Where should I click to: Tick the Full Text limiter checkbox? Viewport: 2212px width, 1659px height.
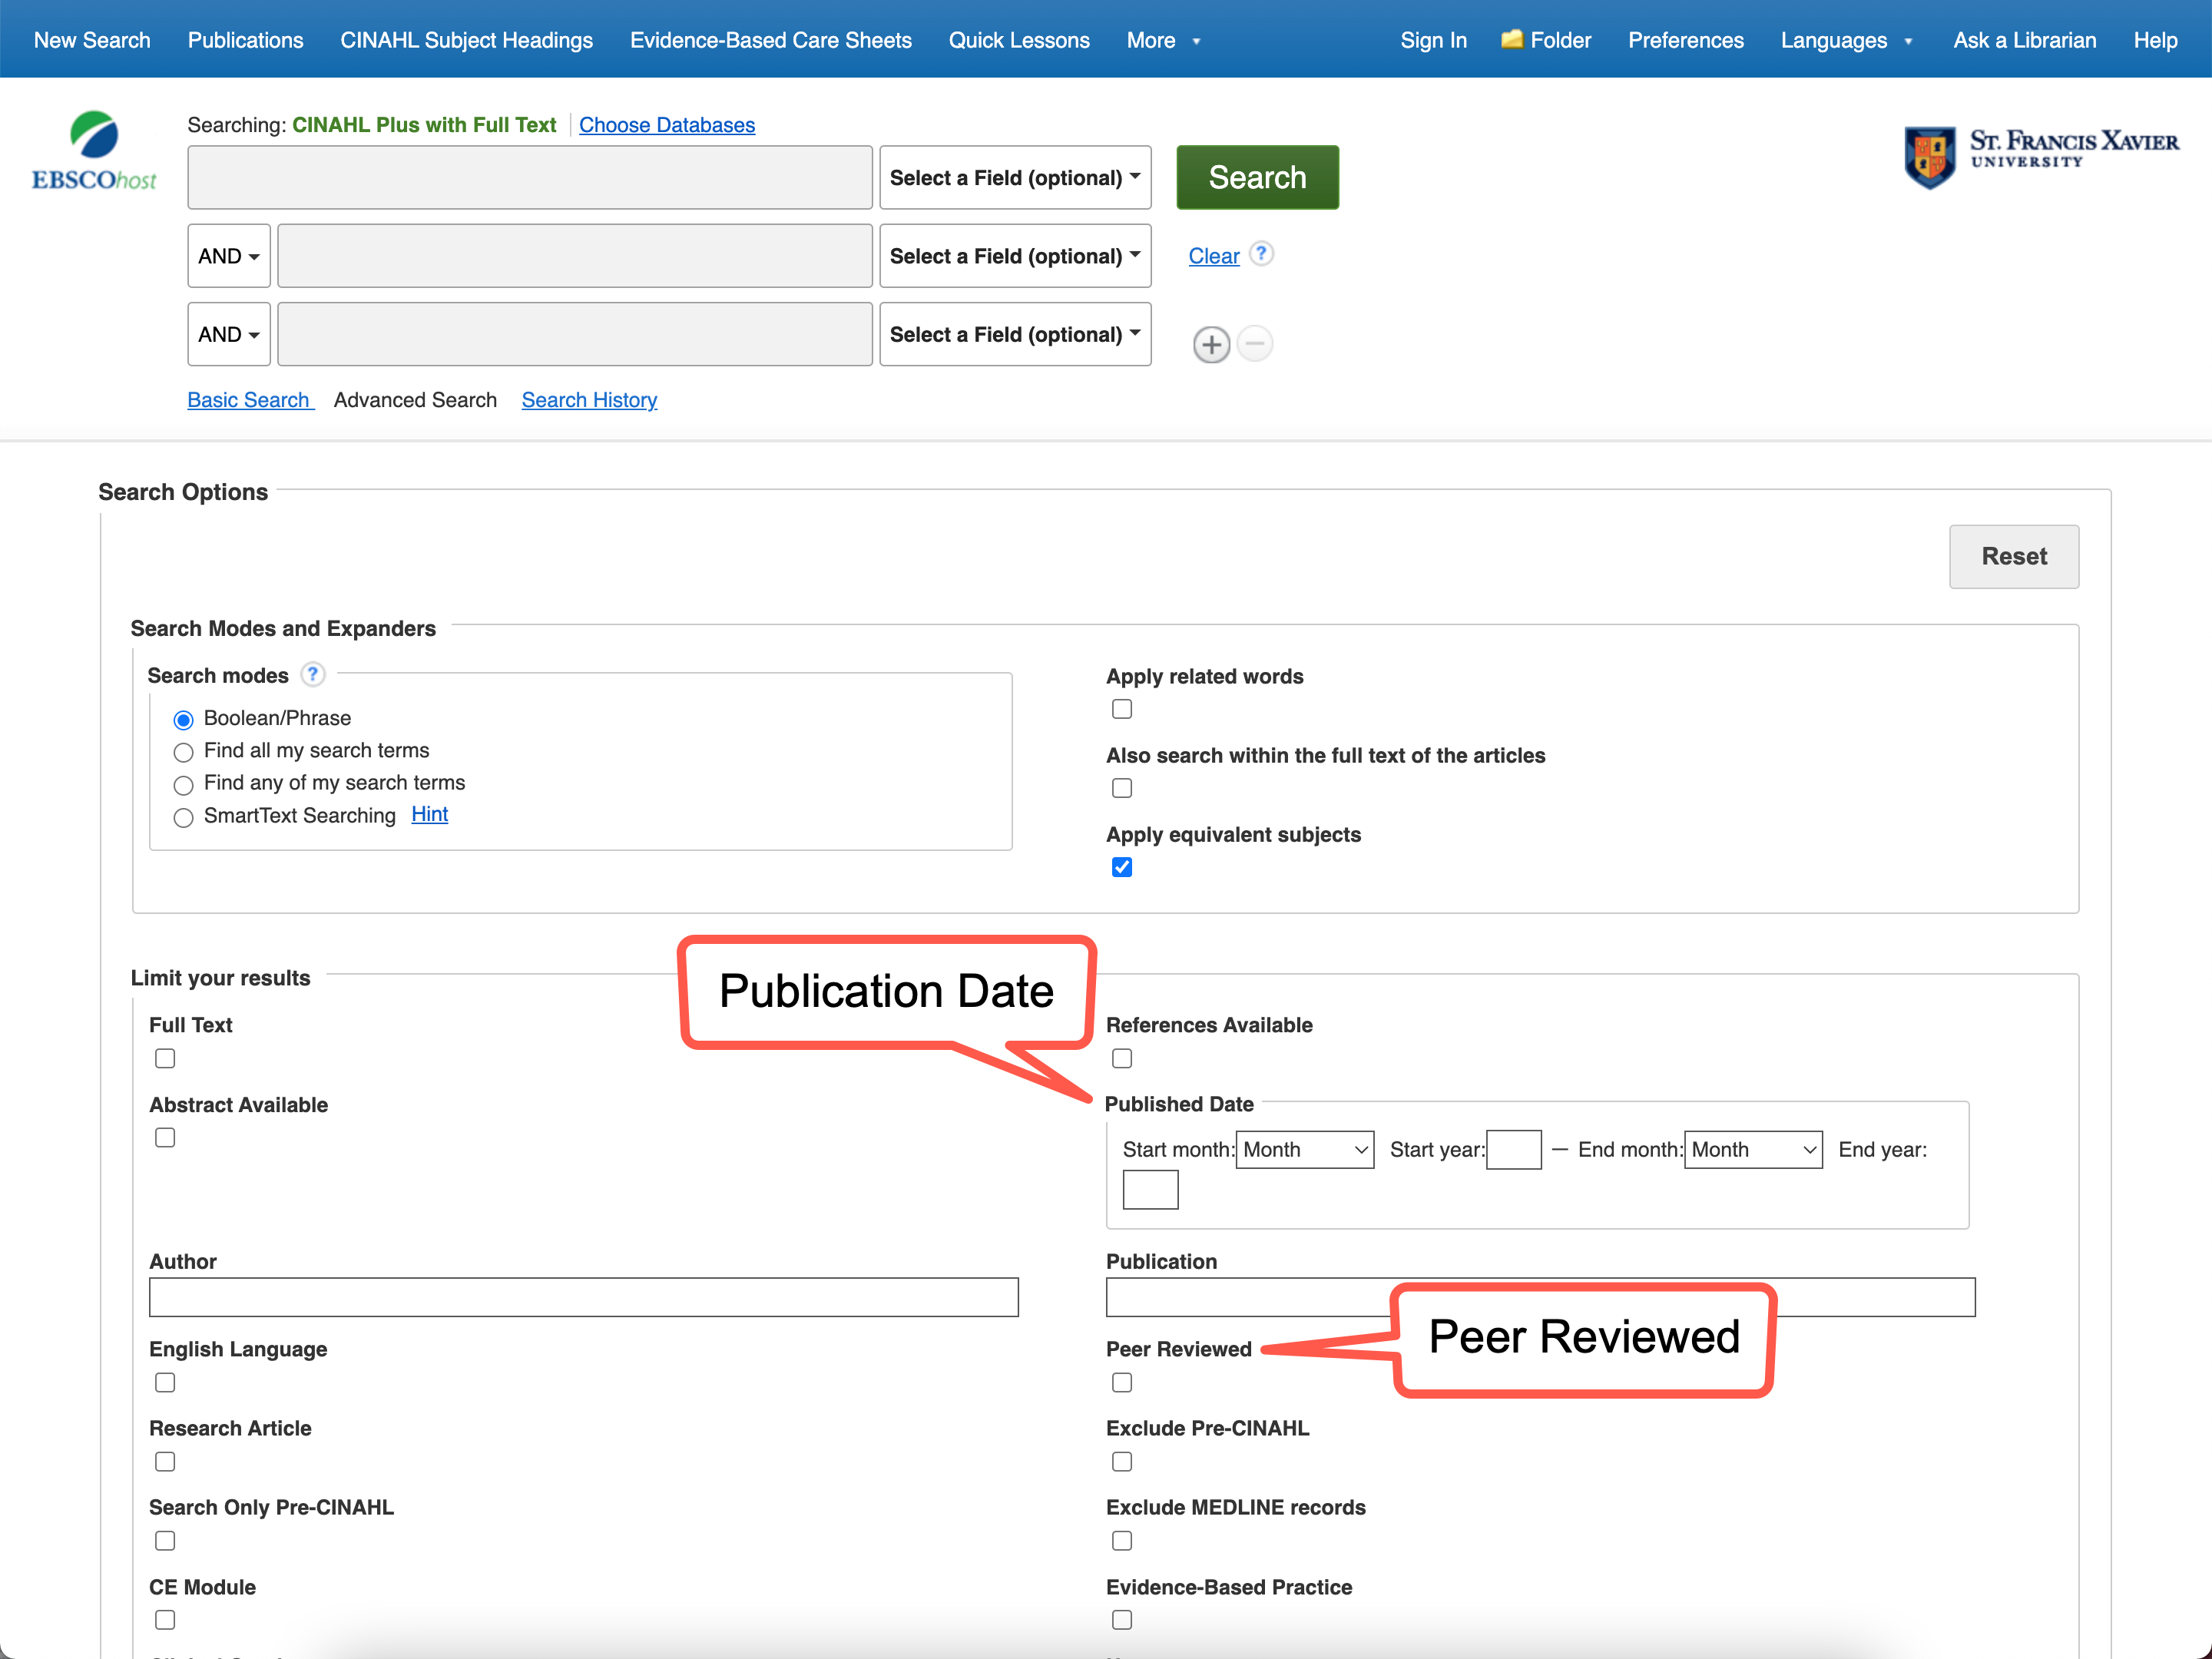(165, 1058)
